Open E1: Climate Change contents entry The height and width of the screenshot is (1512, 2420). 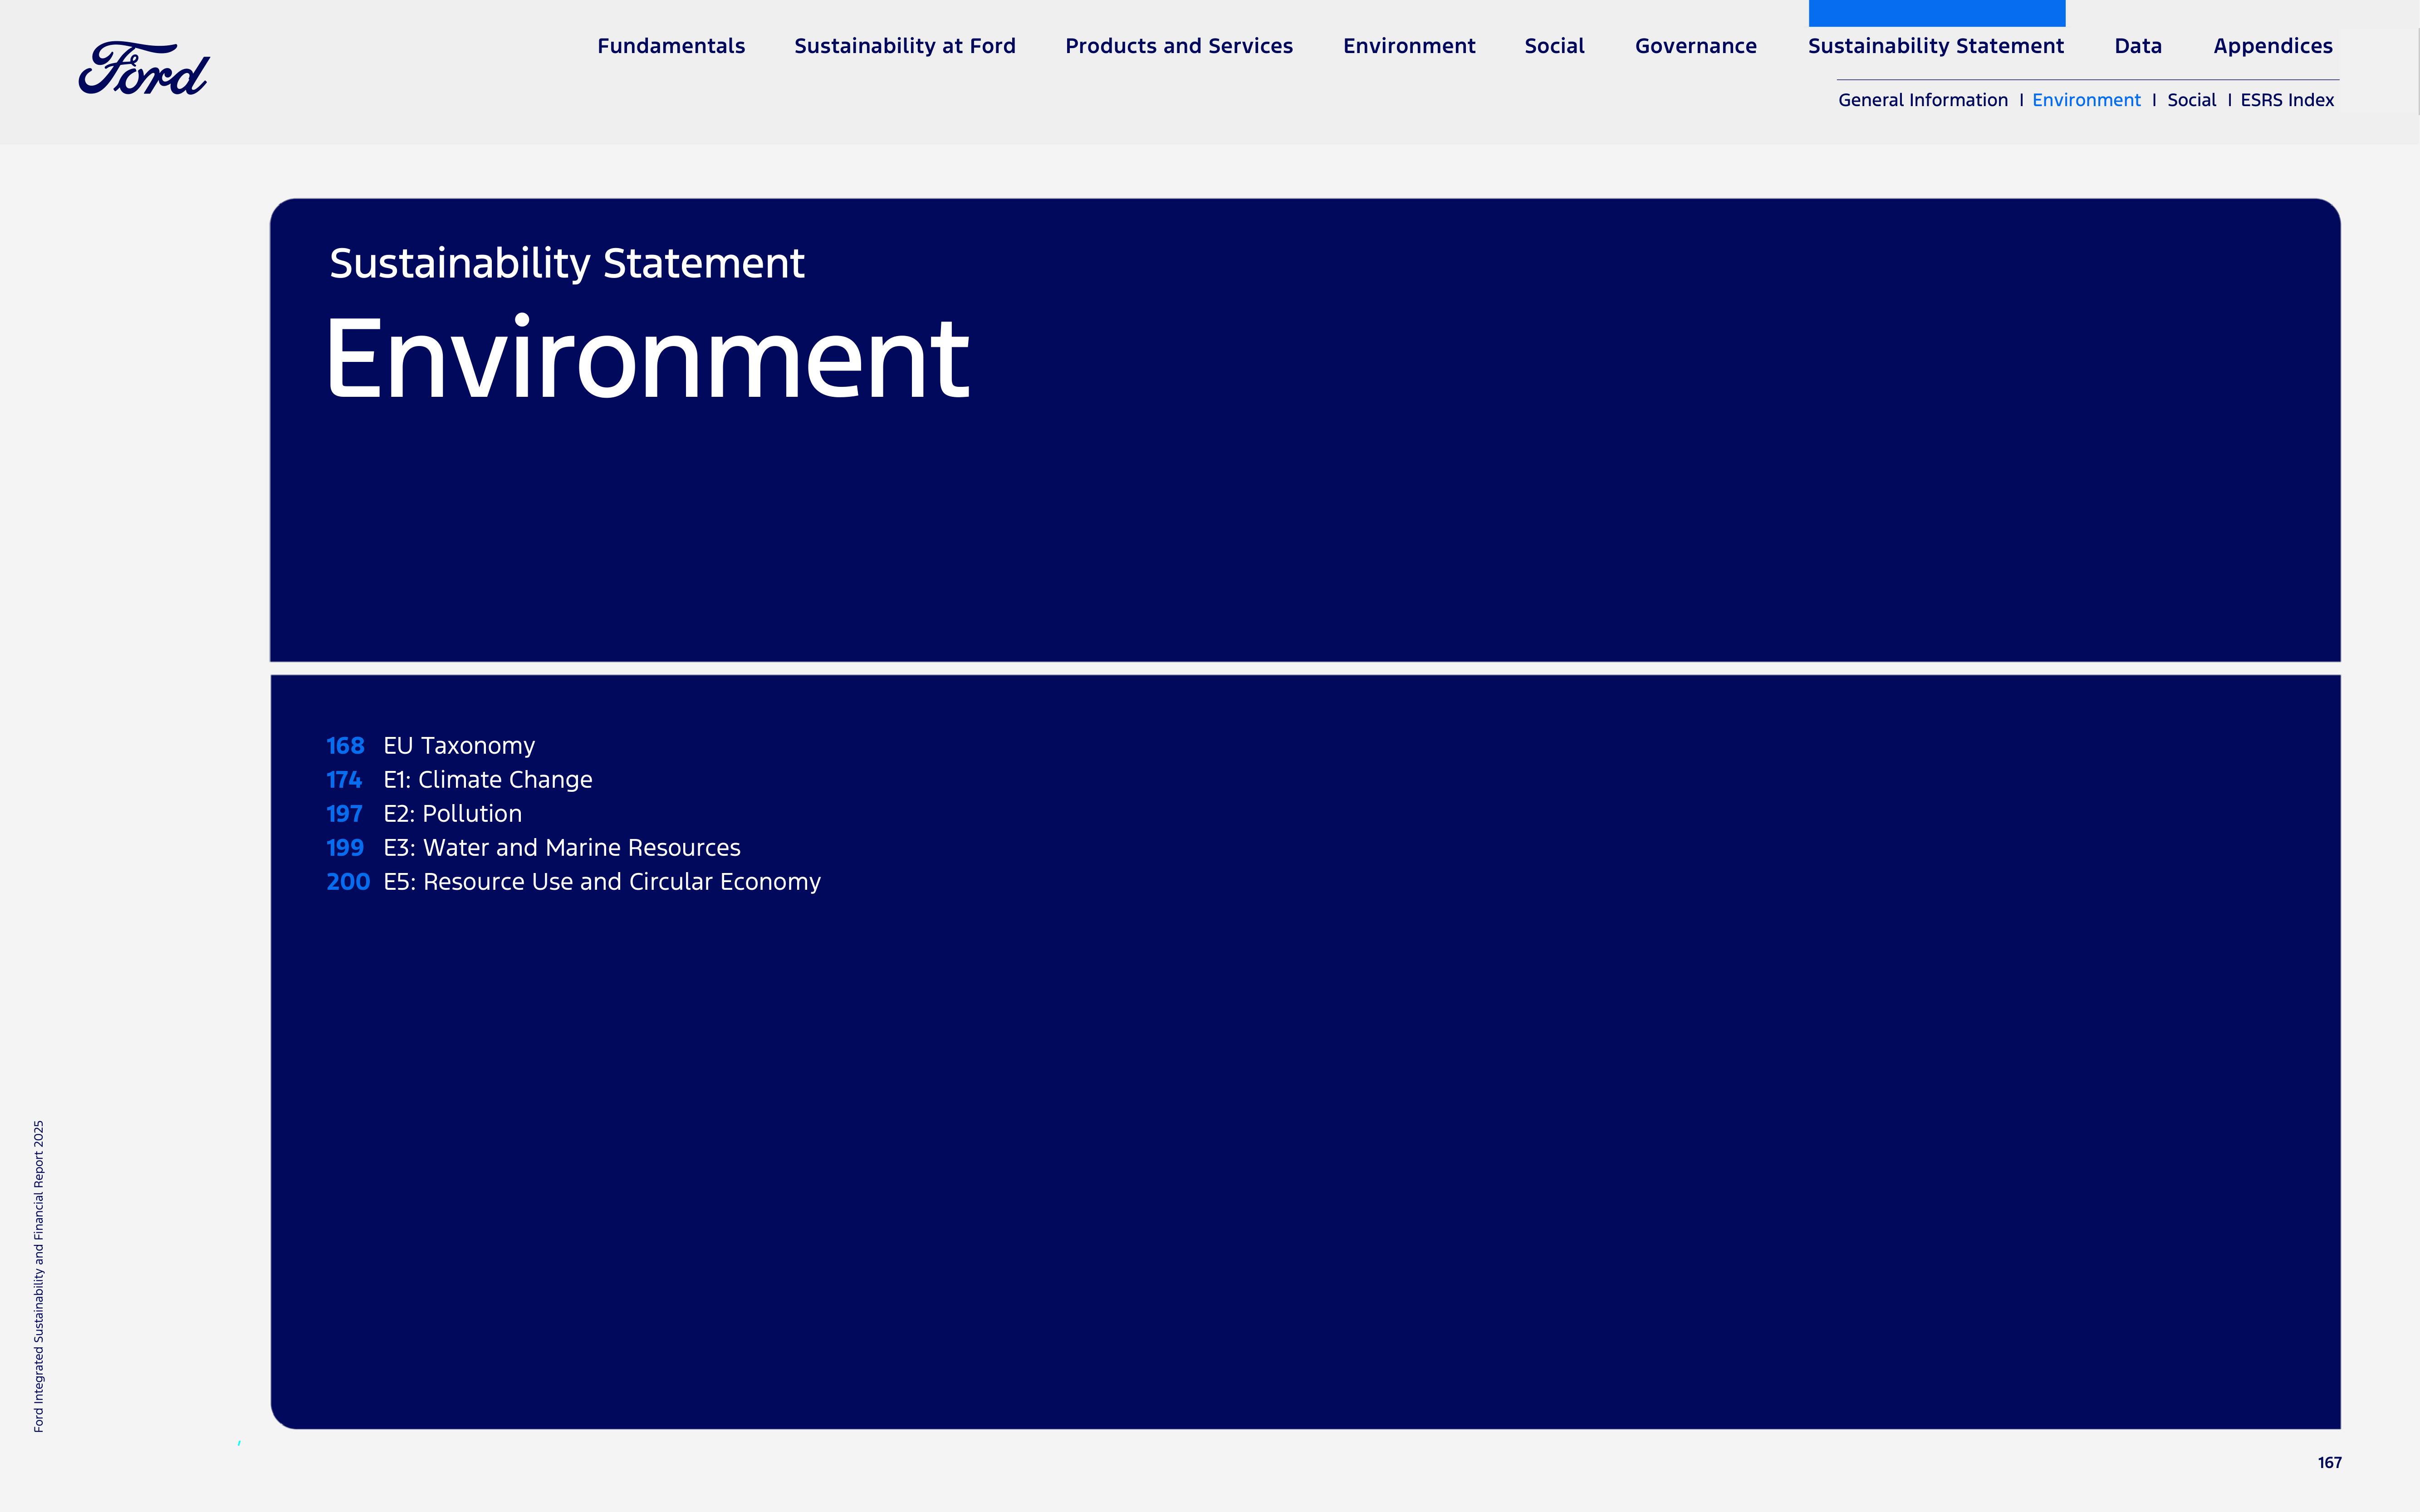tap(487, 780)
